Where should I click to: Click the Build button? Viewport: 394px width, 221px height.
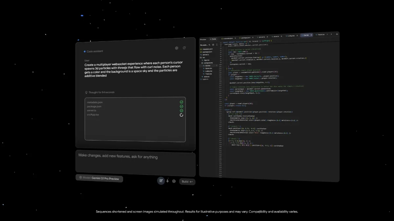[x=187, y=182]
